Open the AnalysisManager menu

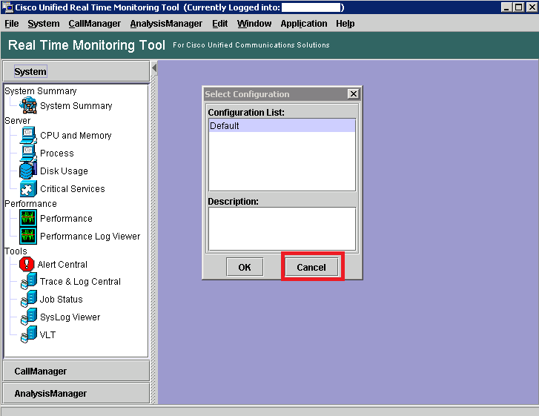coord(166,24)
